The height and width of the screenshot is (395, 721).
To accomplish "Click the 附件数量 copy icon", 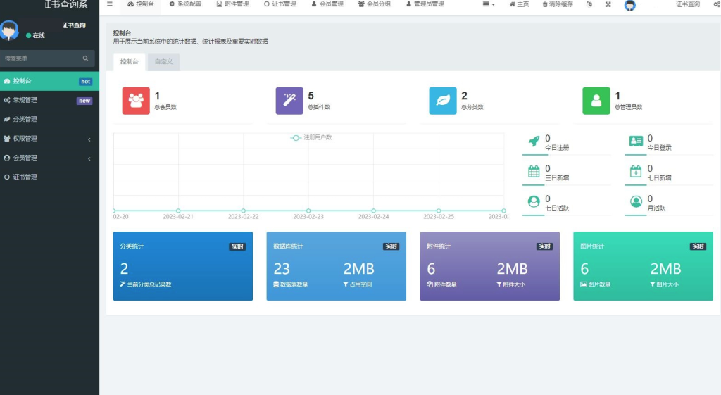I will (430, 284).
